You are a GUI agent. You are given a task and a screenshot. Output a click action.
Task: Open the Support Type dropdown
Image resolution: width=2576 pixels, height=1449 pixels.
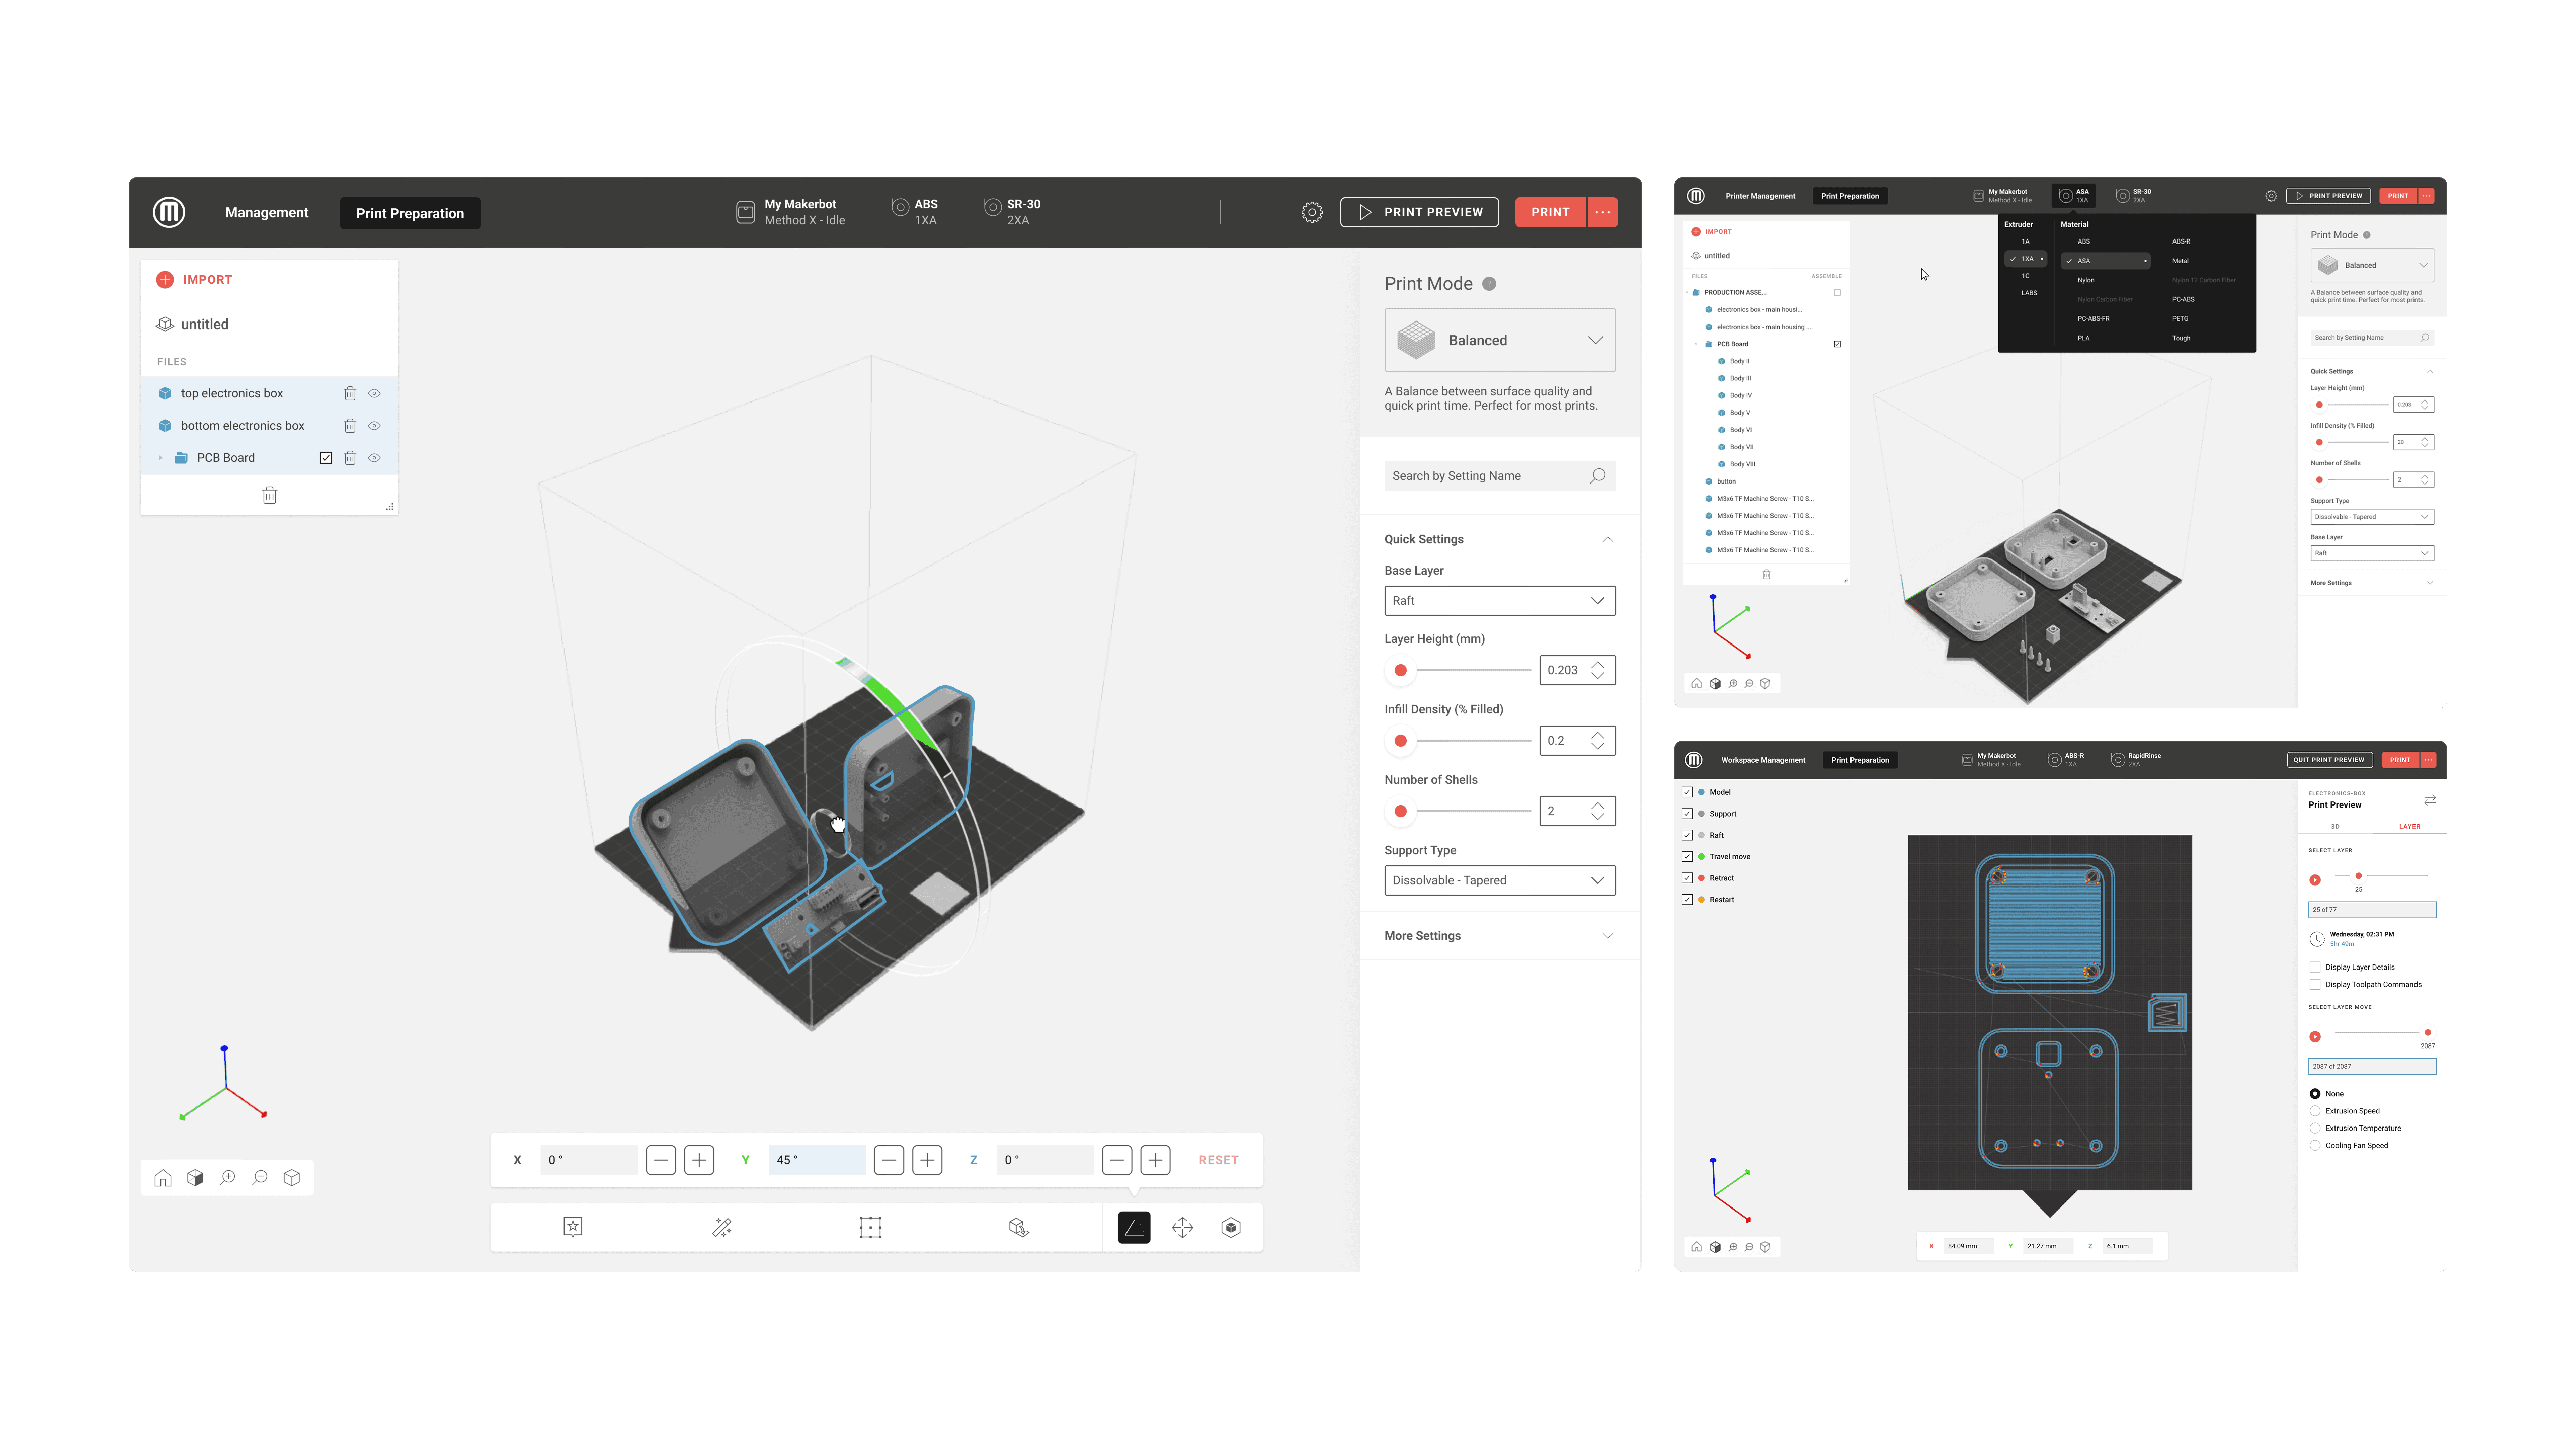click(x=1499, y=880)
